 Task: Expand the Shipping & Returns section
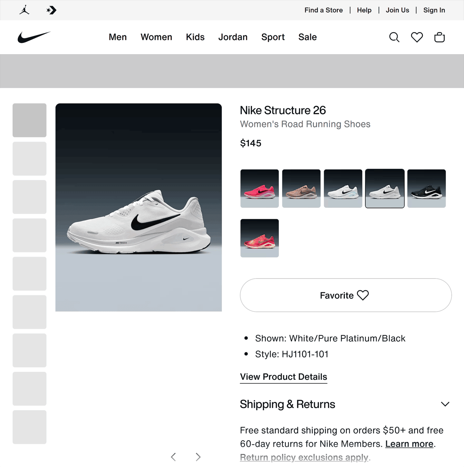tap(445, 404)
